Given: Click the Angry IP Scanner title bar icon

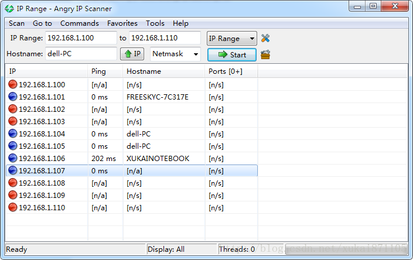Looking at the screenshot, I should [x=9, y=9].
